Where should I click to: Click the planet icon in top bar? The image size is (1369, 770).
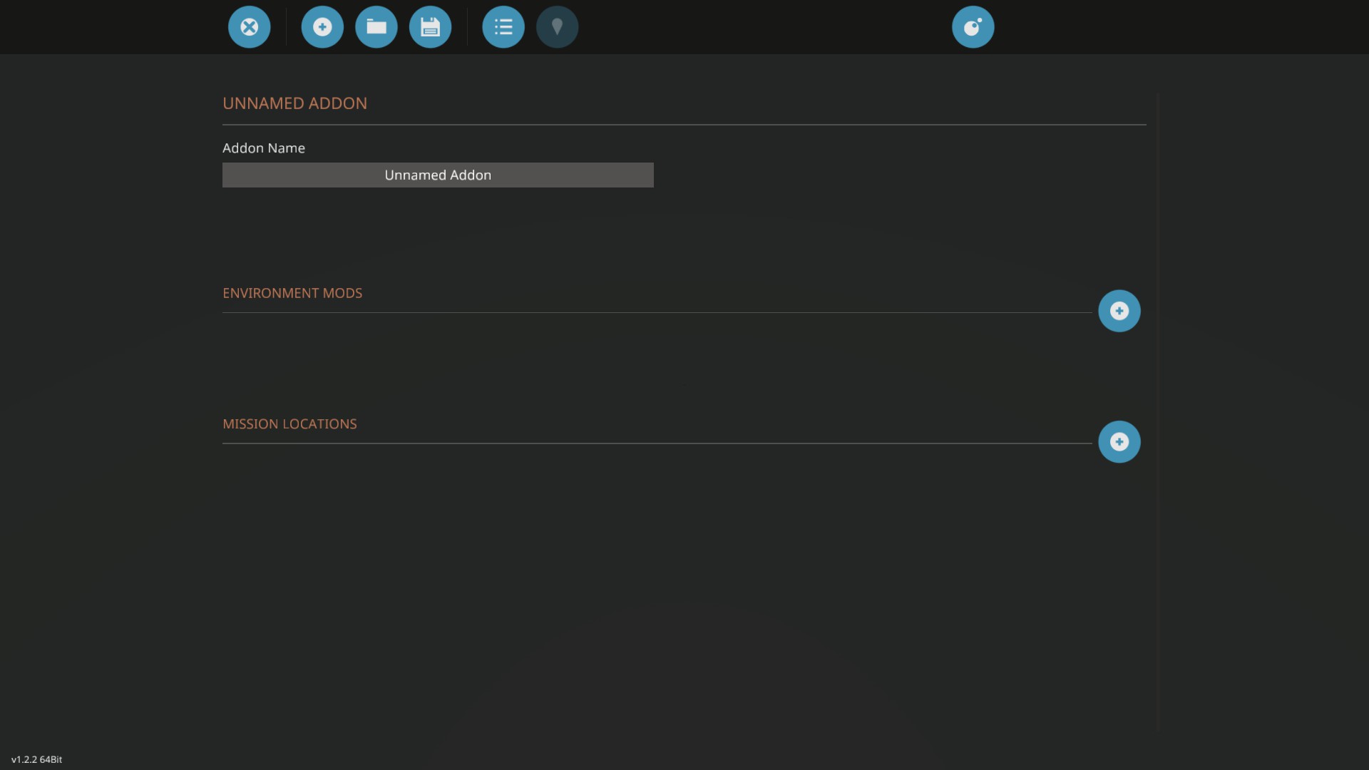[973, 27]
